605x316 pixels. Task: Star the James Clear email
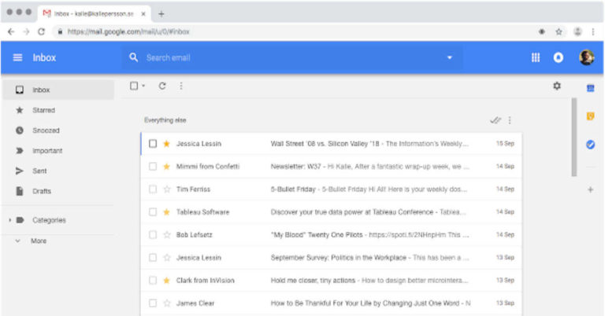click(x=167, y=303)
